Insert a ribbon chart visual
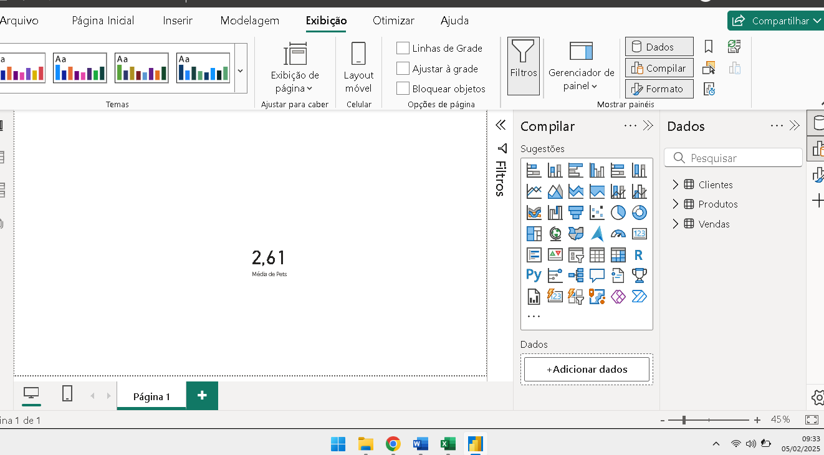The image size is (824, 455). [x=534, y=213]
